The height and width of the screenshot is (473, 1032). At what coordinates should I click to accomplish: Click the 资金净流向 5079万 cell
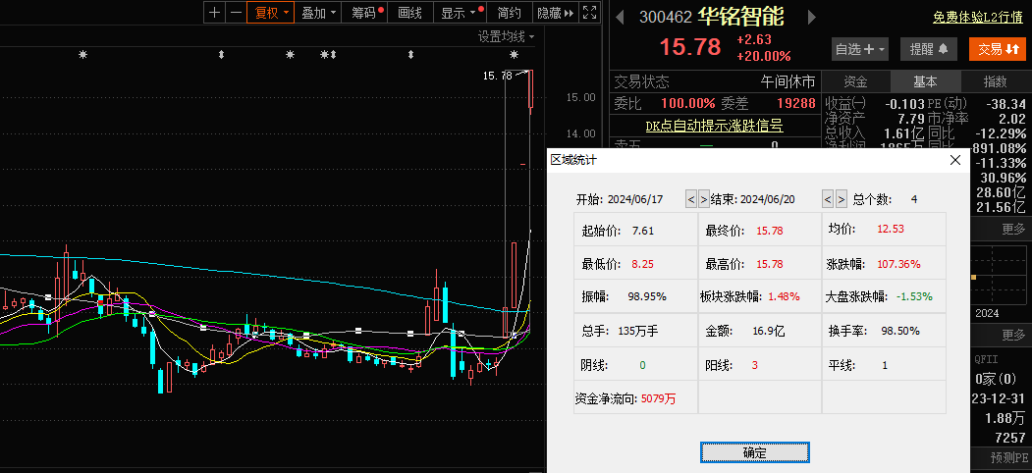click(x=635, y=398)
